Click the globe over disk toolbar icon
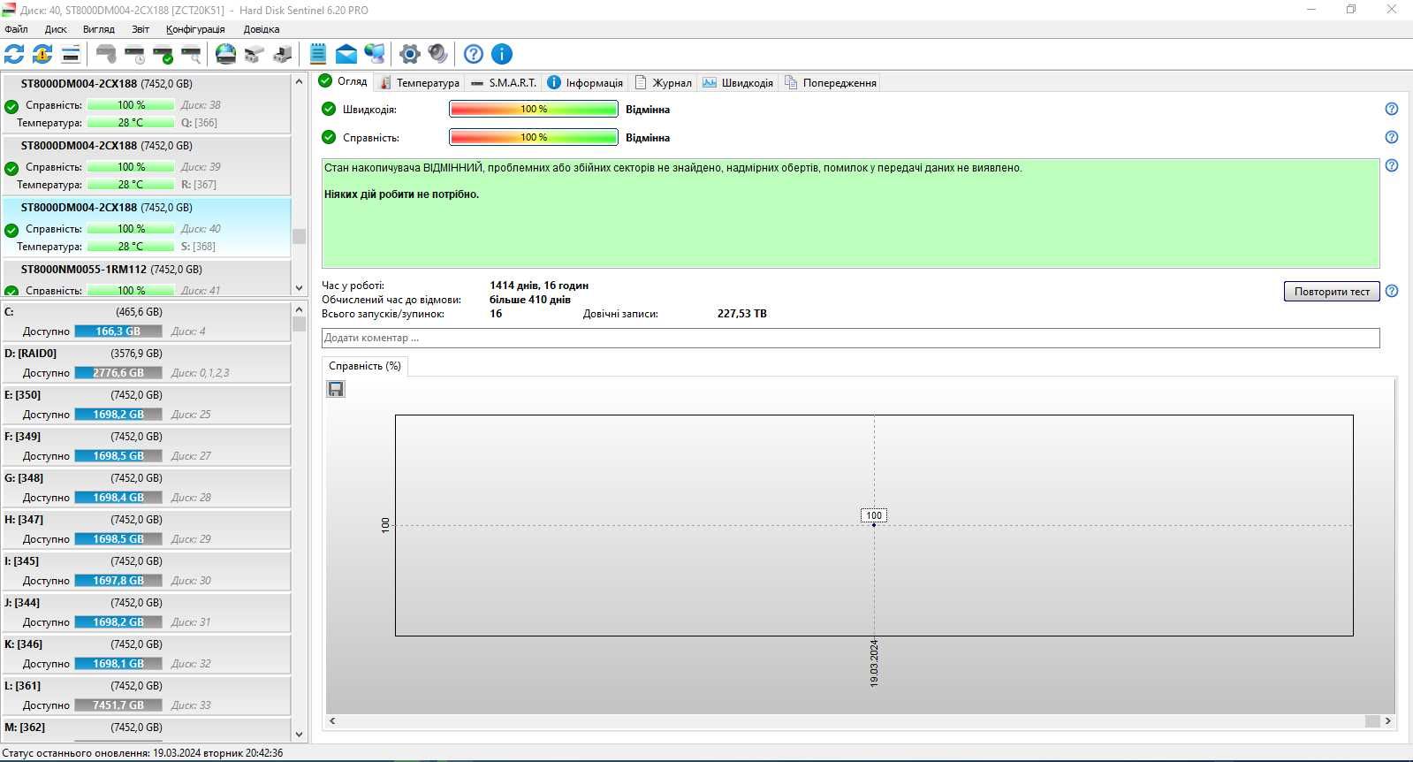This screenshot has width=1413, height=762. tap(226, 54)
